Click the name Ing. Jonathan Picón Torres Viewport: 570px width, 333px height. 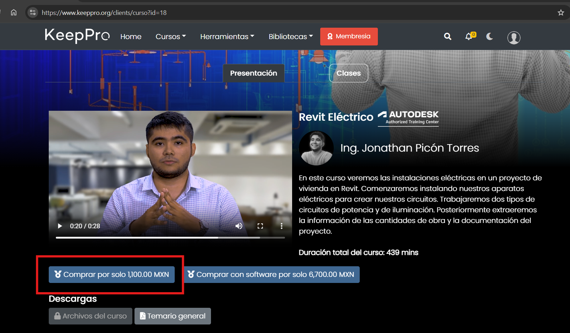coord(410,148)
